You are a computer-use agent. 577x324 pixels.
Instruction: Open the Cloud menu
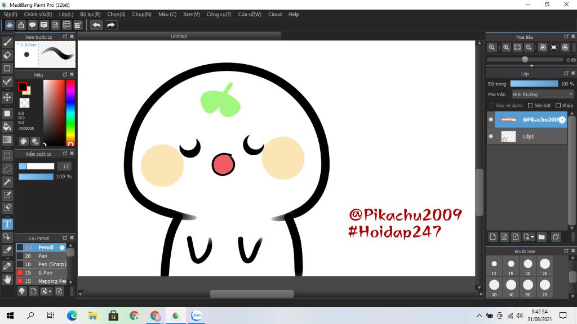(275, 14)
